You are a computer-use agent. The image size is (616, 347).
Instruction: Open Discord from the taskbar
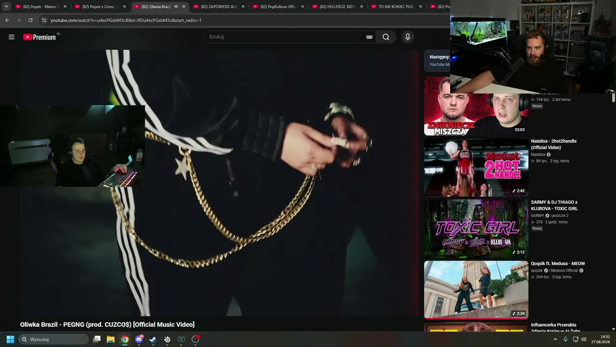[139, 339]
